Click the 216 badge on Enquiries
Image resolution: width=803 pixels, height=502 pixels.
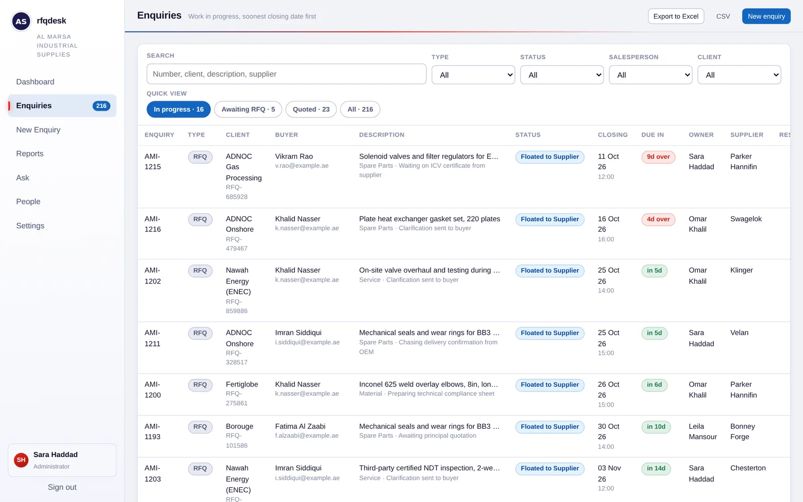pyautogui.click(x=101, y=106)
